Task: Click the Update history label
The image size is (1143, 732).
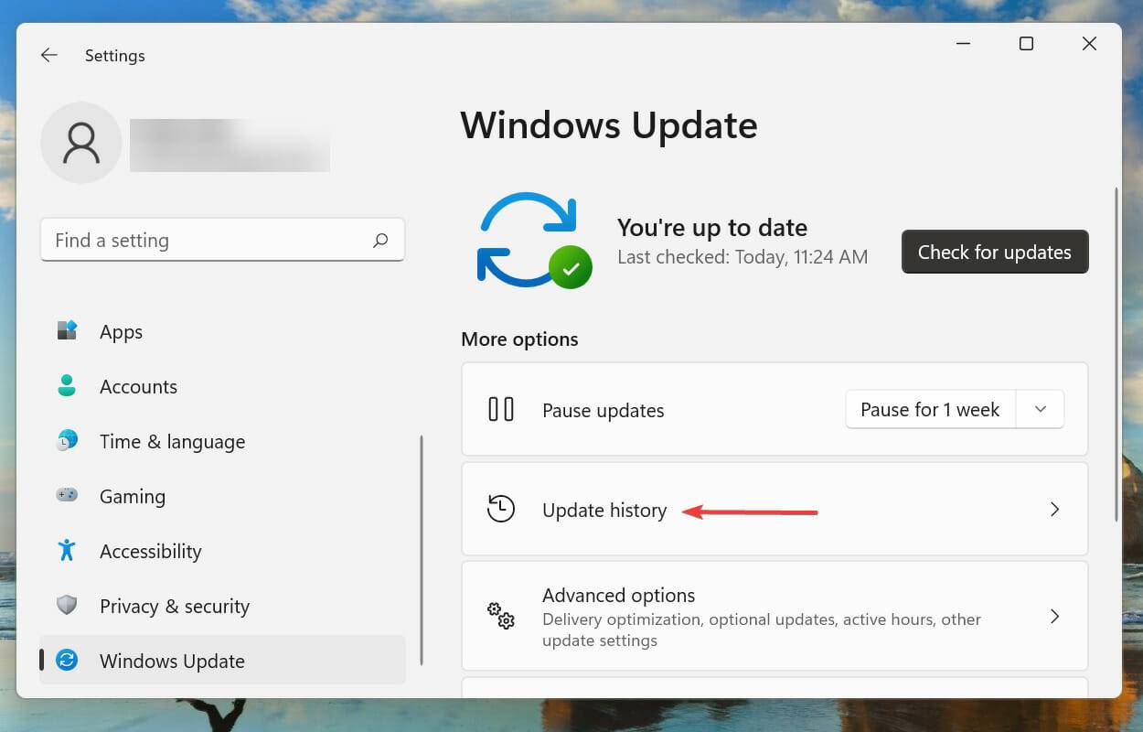Action: pyautogui.click(x=604, y=510)
